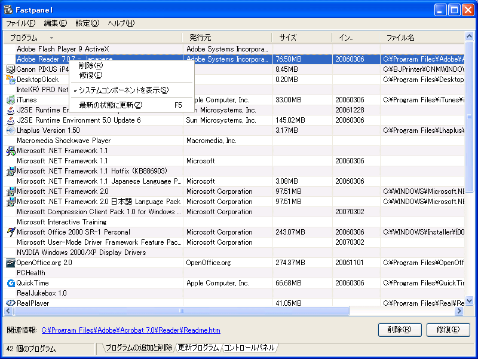Select the RealJukebox 1.0 row
478x359 pixels.
234,293
